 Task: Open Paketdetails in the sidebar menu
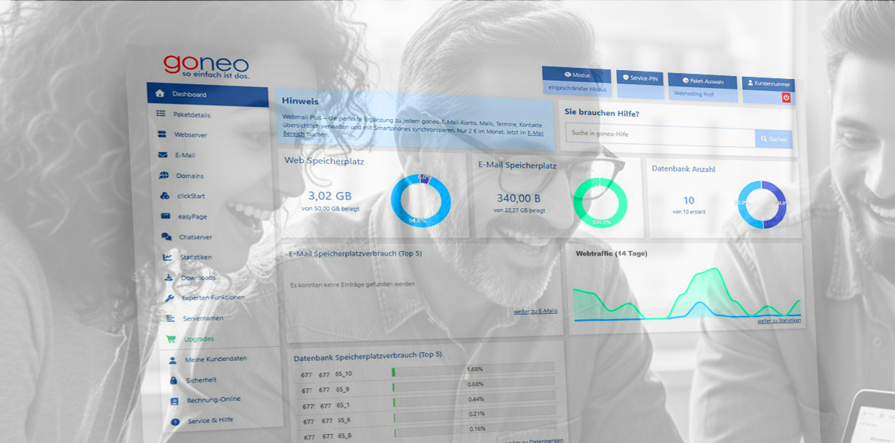click(x=192, y=114)
